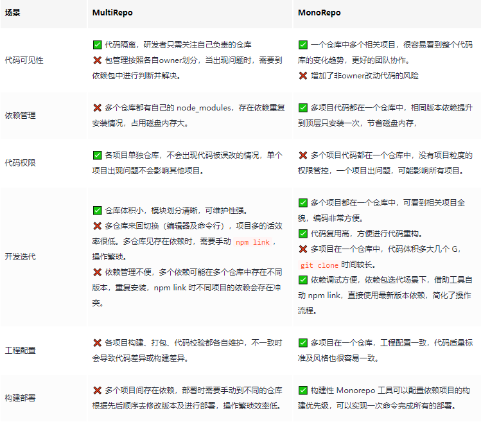Click the red cross before '多个项目间存在依赖'

point(97,391)
